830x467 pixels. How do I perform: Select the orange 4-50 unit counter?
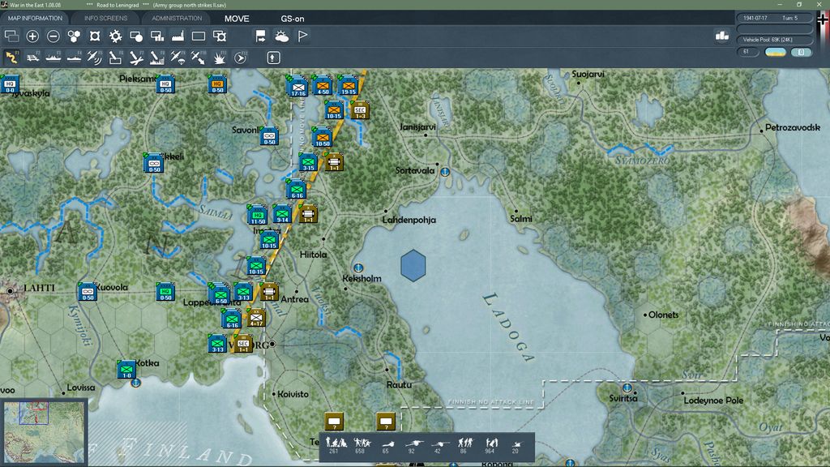point(323,85)
